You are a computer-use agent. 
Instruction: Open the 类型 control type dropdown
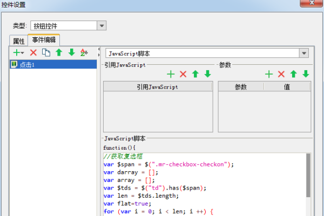[101, 25]
